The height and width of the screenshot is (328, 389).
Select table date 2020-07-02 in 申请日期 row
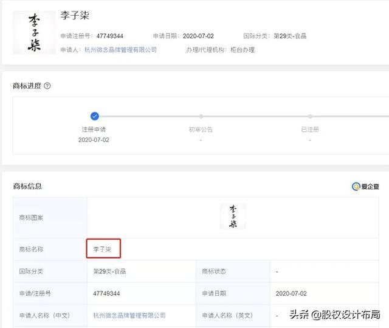click(291, 293)
